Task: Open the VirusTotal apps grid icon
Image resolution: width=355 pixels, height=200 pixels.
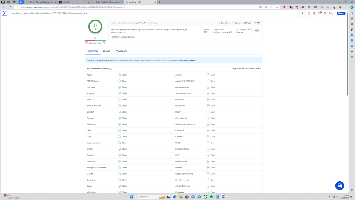Action: tap(314, 13)
